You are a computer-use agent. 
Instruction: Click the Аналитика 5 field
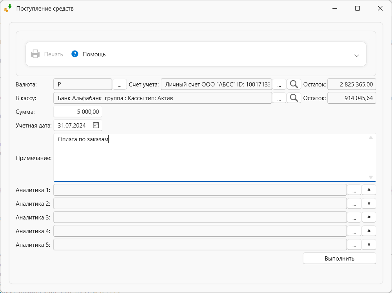[x=200, y=245]
